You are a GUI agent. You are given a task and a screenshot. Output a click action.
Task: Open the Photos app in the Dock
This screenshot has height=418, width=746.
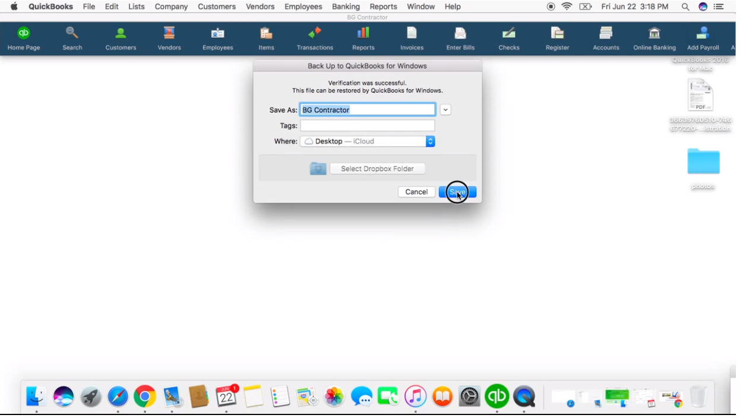coord(334,396)
